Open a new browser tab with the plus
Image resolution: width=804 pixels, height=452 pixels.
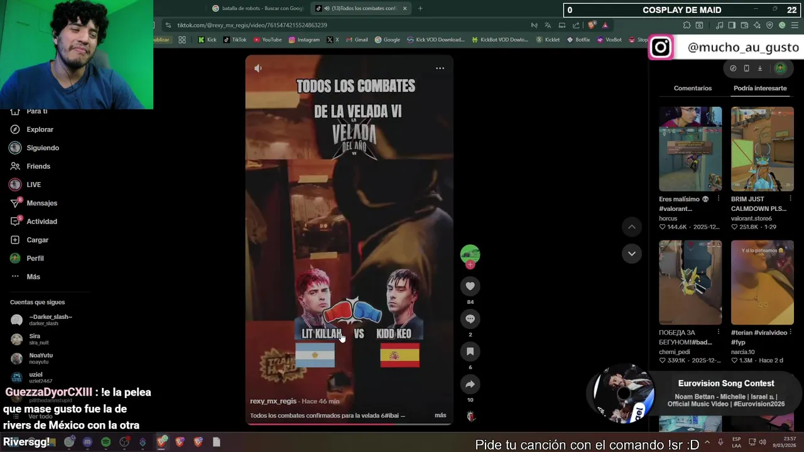pos(420,8)
